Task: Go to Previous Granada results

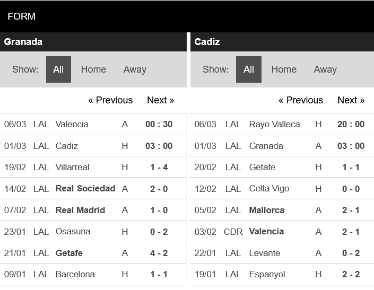Action: [110, 100]
